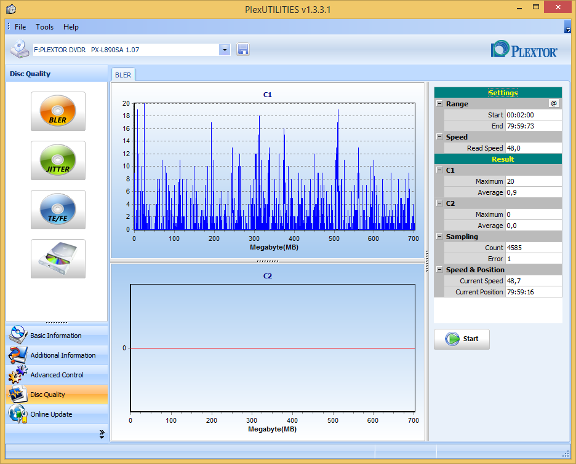Click the Disc Quality chart icon
The width and height of the screenshot is (576, 464).
coord(17,394)
